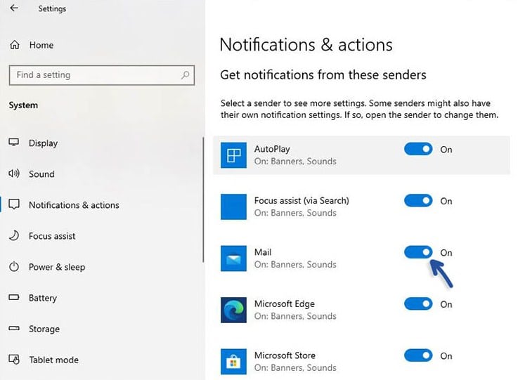Screen dimensions: 518x380
Task: Go to Storage settings
Action: click(x=44, y=329)
